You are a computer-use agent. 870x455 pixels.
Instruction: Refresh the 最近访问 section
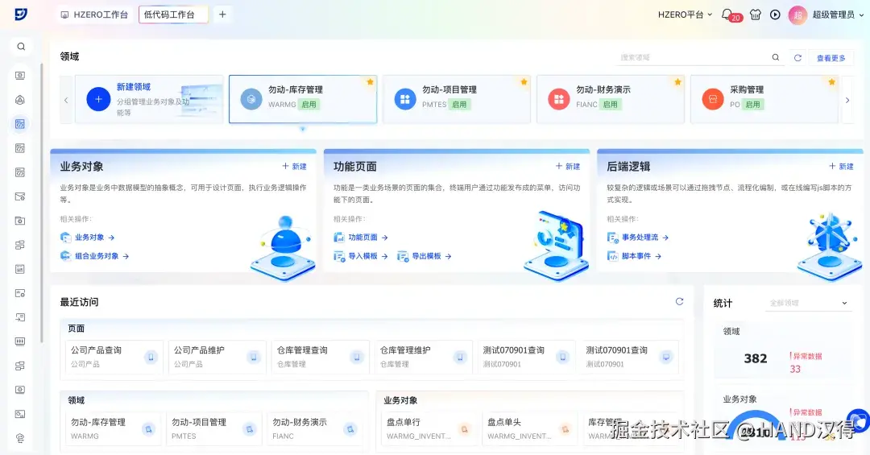679,301
